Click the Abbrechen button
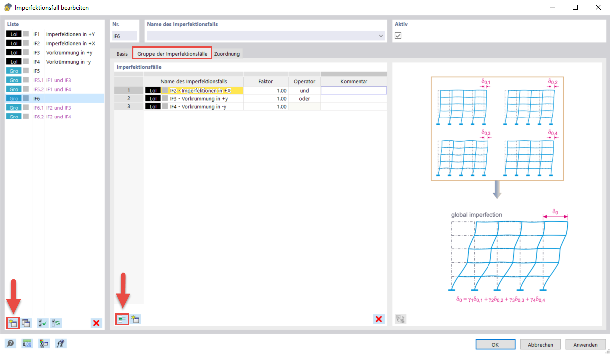The image size is (610, 354). tap(540, 344)
